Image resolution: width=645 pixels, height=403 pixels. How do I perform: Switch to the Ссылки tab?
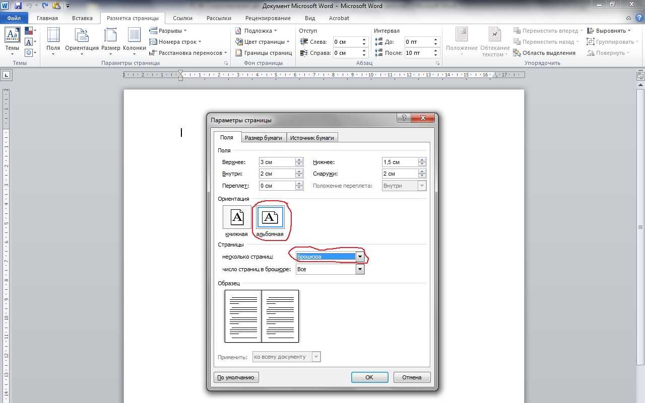(x=182, y=18)
